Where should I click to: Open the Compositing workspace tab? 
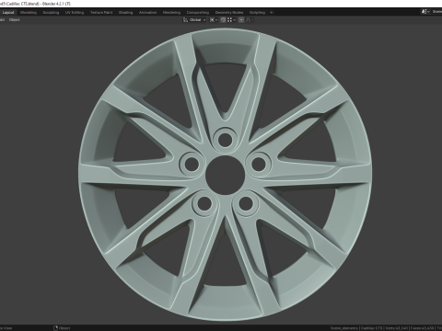coord(198,13)
